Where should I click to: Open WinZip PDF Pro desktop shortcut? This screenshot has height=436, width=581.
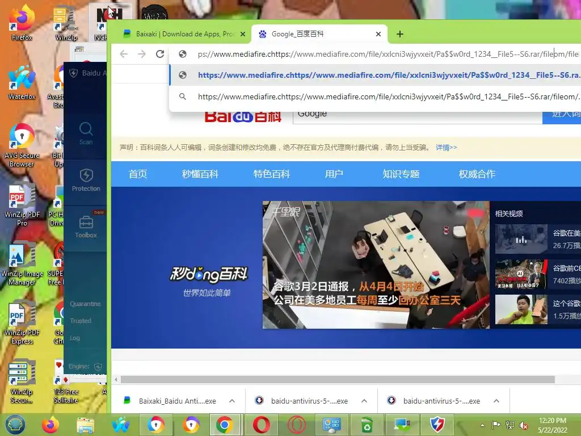point(22,204)
